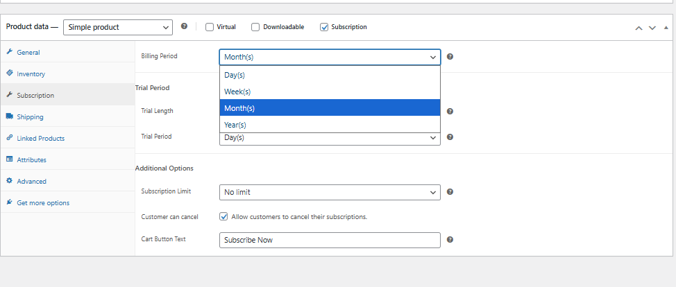Click move-down arrow in Product data header
Viewport: 676px width, 287px height.
[x=652, y=28]
